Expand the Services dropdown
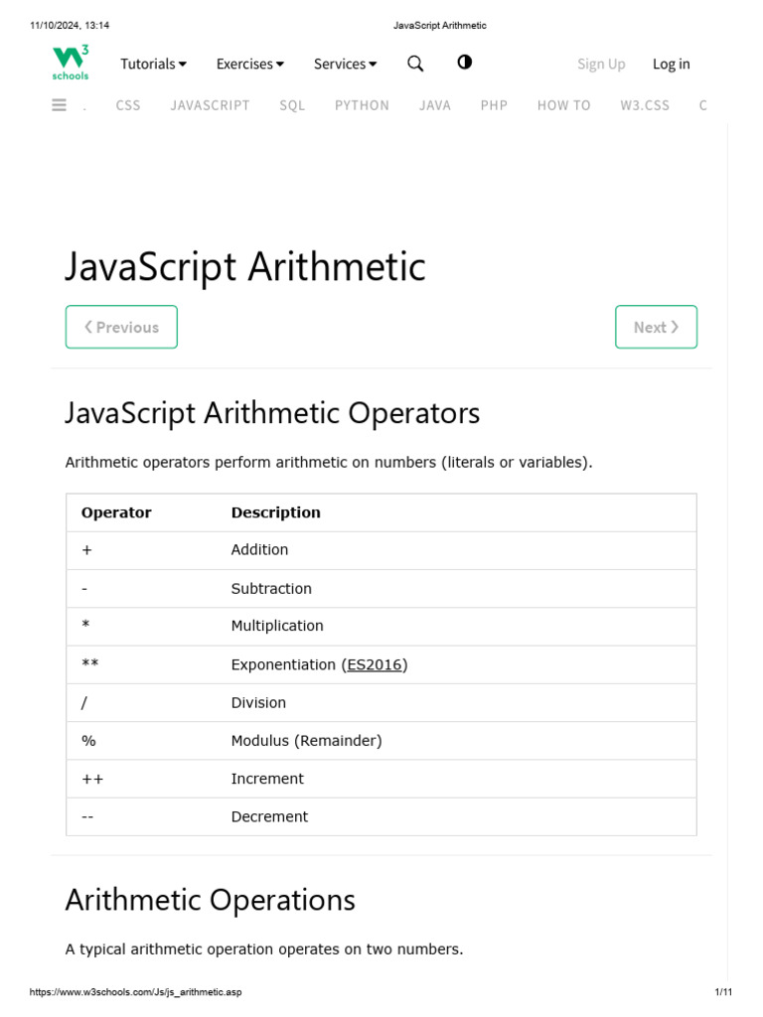The image size is (763, 1017). coord(345,64)
